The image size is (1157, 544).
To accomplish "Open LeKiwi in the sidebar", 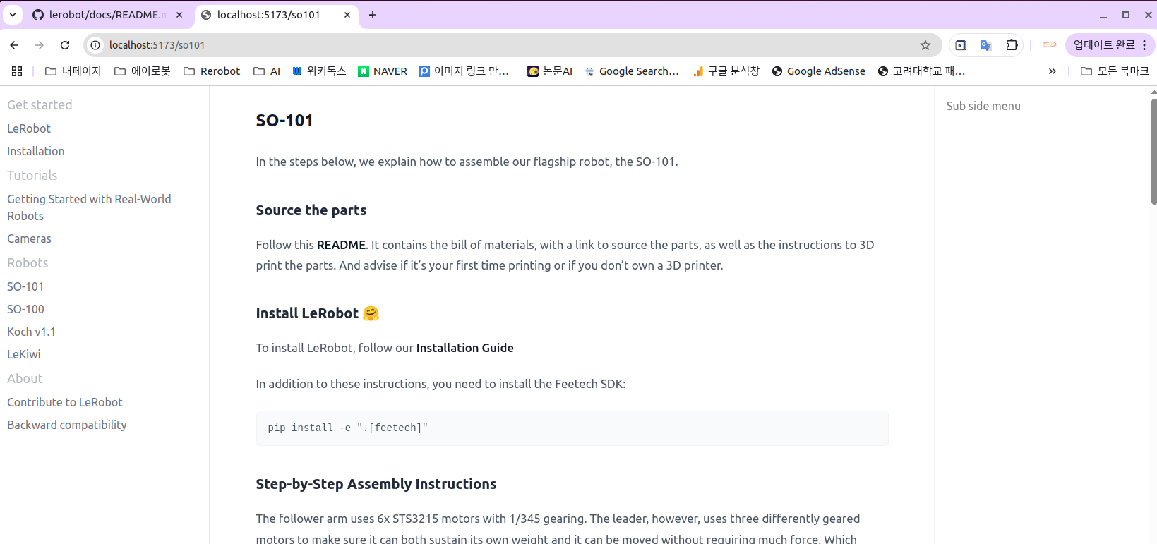I will [24, 354].
